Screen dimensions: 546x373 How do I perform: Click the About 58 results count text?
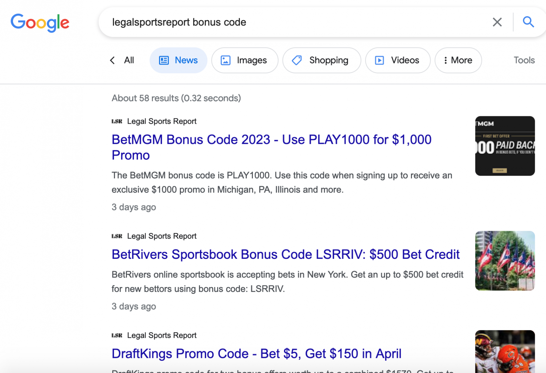point(176,98)
